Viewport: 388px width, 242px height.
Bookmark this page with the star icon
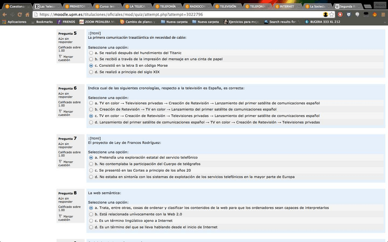(331, 14)
